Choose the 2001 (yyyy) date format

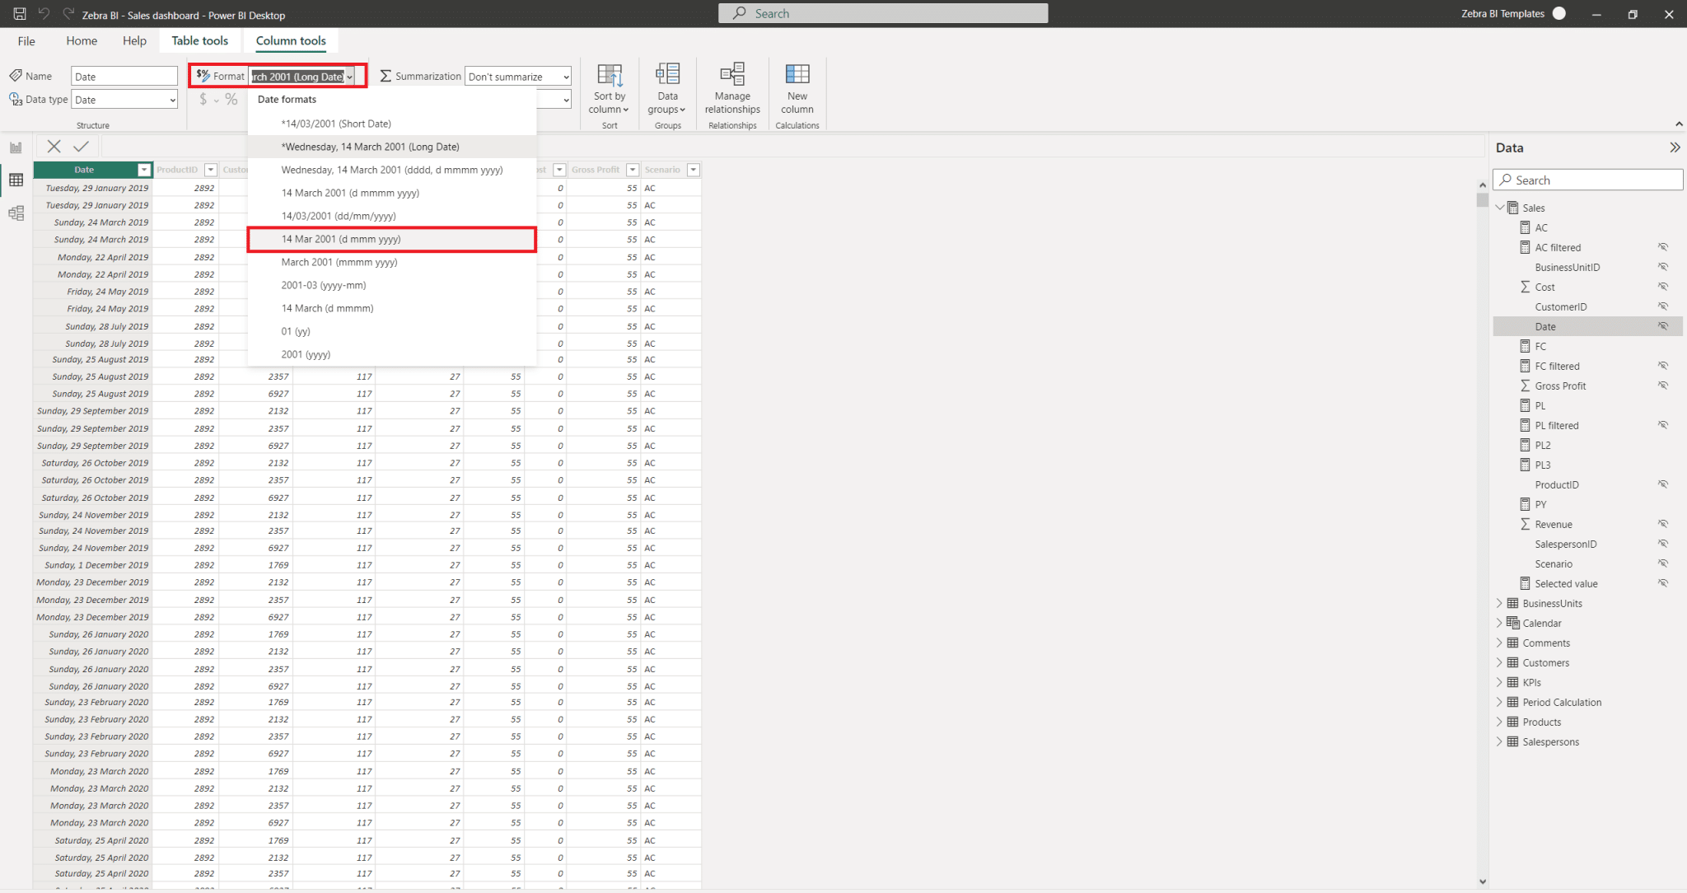point(306,353)
